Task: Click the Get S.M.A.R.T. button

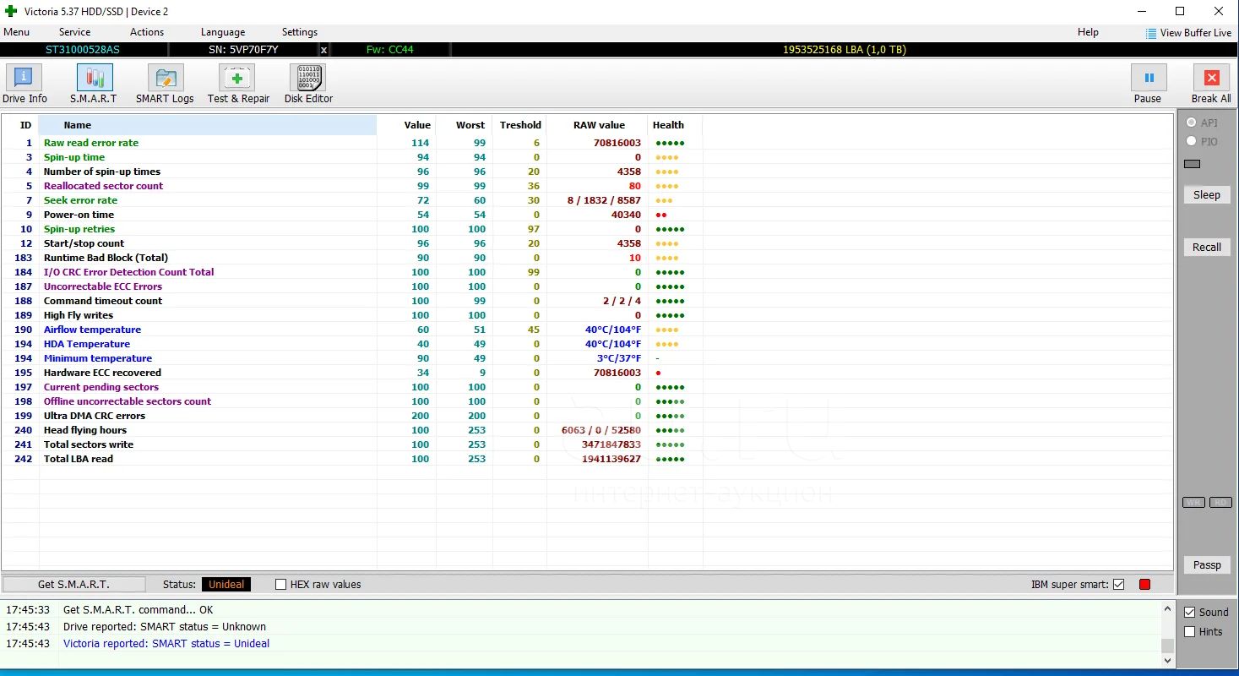Action: coord(73,584)
